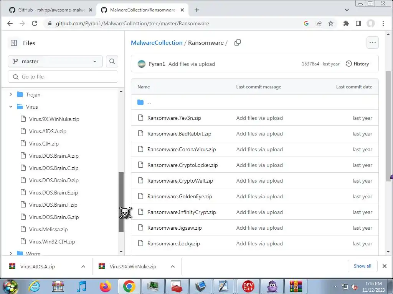393x294 pixels.
Task: Copy path icon next to Ransomware breadcrumb
Action: [237, 43]
